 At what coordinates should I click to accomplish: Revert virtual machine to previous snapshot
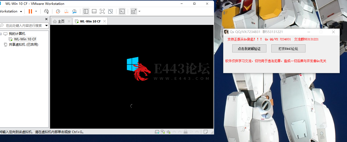pyautogui.click(x=66, y=11)
